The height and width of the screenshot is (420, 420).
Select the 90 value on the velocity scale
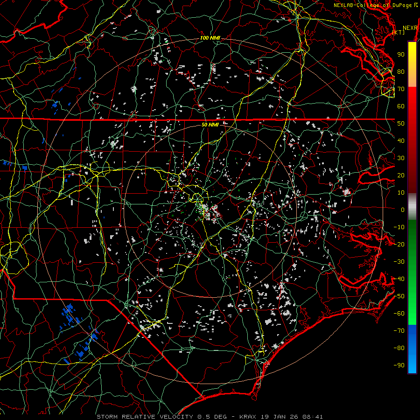(x=401, y=55)
